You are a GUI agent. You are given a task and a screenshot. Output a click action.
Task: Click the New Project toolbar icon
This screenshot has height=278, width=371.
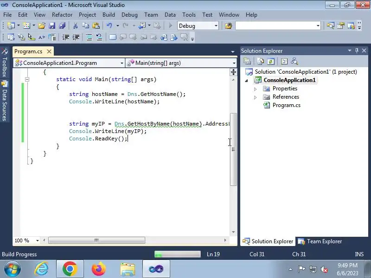[x=11, y=25]
